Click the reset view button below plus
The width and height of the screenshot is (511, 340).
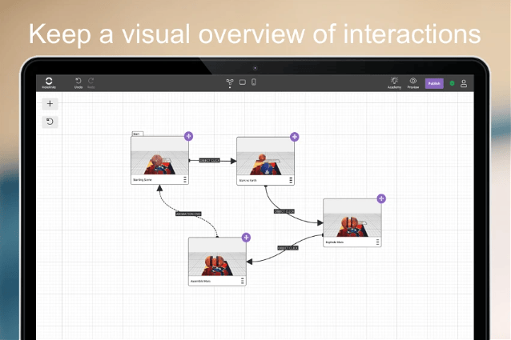click(50, 122)
